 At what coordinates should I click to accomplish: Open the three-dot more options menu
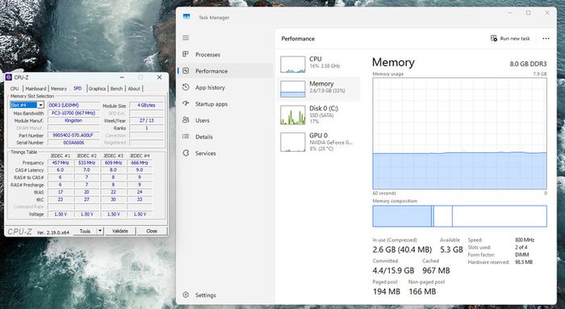coord(546,39)
